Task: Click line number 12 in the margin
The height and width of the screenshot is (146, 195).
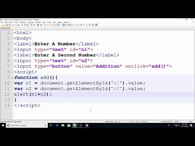Action: click(7, 94)
